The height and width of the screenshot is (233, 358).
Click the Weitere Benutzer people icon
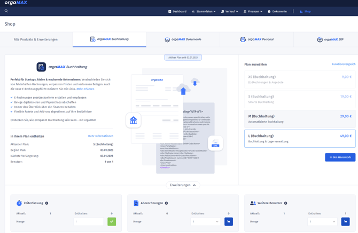coord(253,203)
